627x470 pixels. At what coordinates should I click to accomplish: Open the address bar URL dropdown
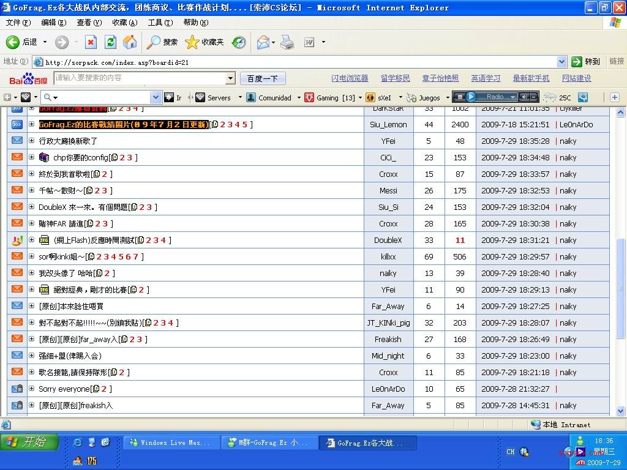tap(561, 62)
